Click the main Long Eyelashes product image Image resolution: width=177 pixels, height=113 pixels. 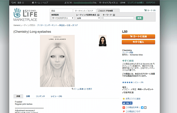(57, 61)
